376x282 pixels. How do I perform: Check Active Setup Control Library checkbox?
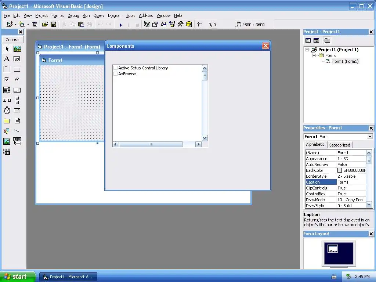116,68
